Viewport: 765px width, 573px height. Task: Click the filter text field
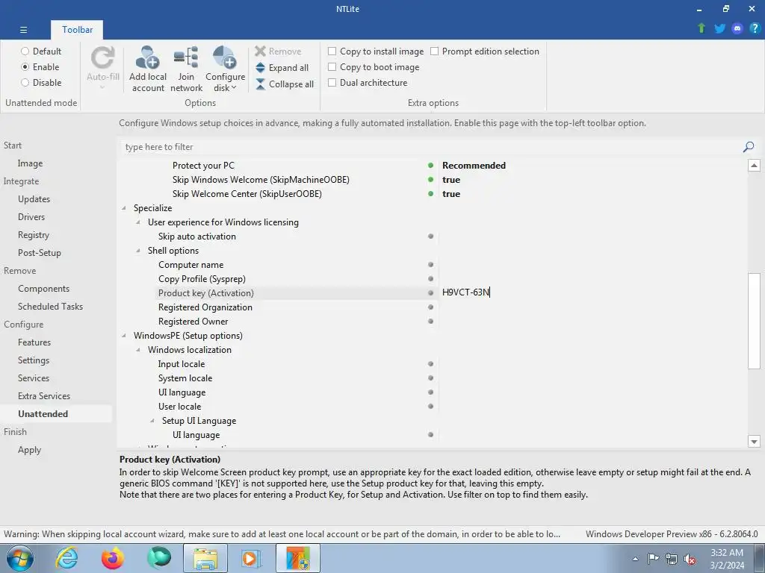click(x=430, y=147)
